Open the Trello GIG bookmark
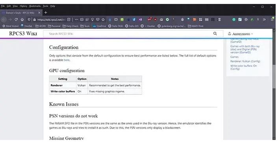Screen dimensions: 280x147 [132, 26]
